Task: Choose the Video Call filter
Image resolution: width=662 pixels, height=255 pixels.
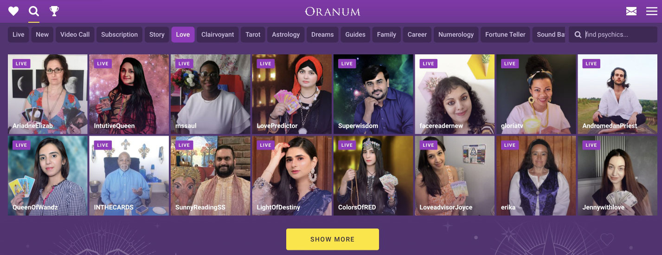Action: coord(75,34)
